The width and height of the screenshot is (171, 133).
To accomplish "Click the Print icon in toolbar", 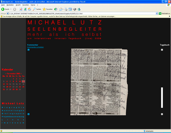I will point(66,9).
